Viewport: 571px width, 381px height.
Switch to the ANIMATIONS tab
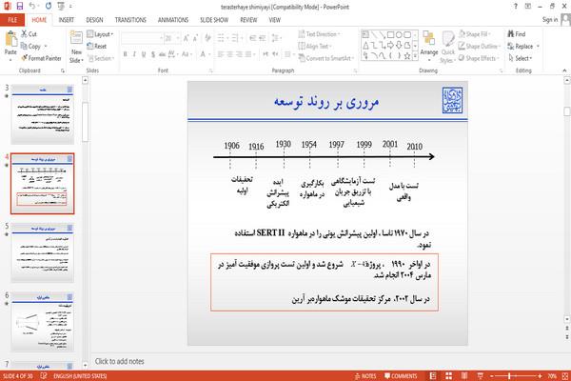point(173,20)
